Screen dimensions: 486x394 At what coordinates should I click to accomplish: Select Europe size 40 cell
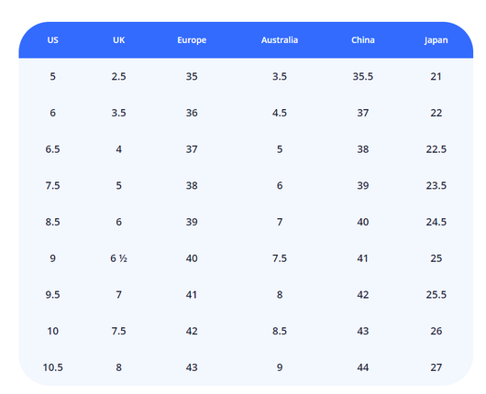pos(192,258)
